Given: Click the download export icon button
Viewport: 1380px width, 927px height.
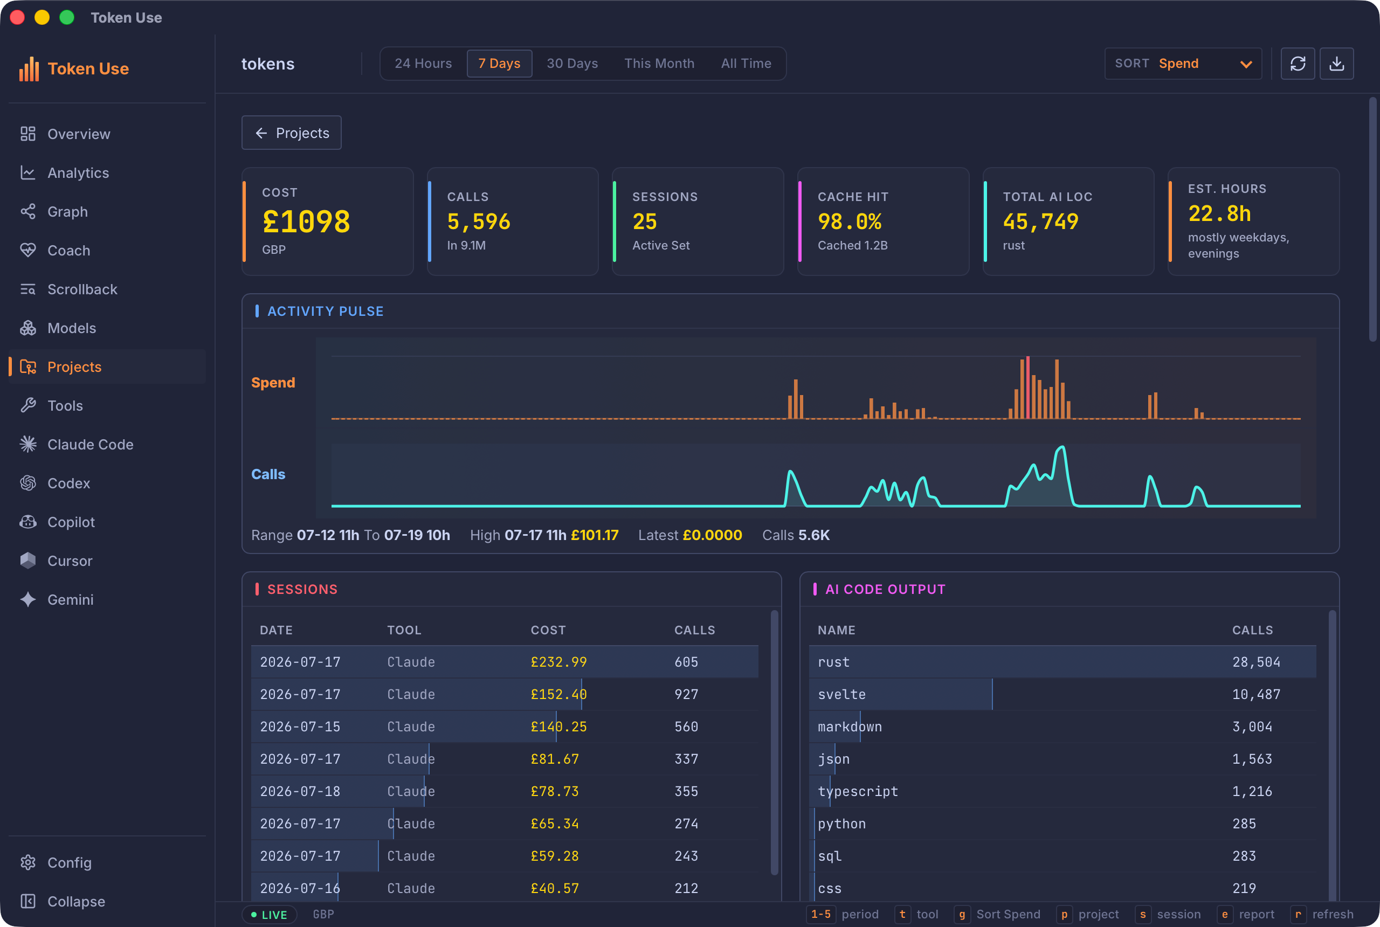Looking at the screenshot, I should tap(1336, 63).
